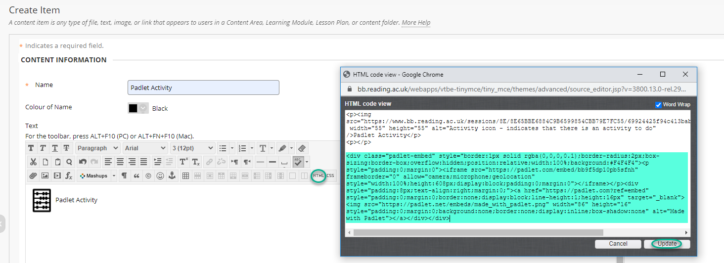Viewport: 724px width, 263px height.
Task: Click the Name input field
Action: coord(203,88)
